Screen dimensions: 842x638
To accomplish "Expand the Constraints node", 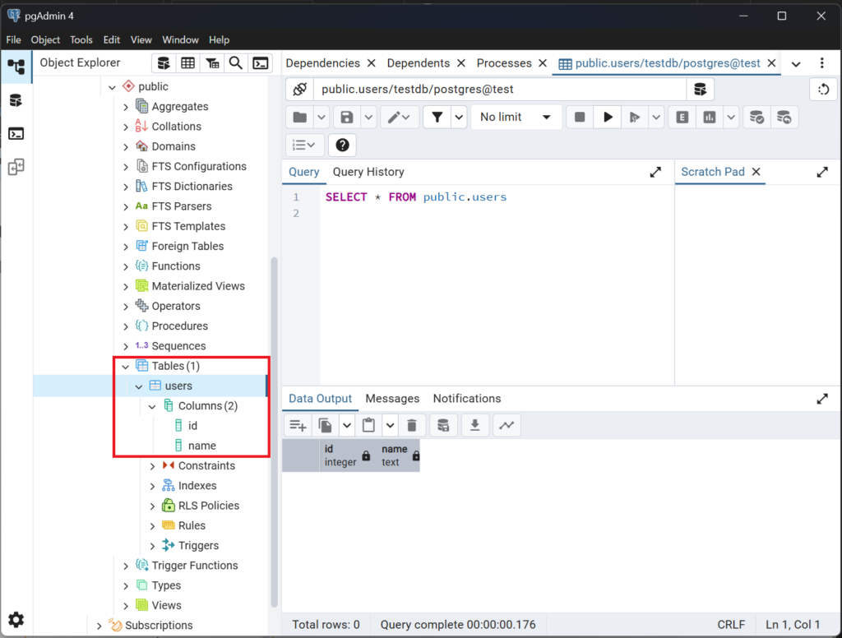I will [x=152, y=466].
